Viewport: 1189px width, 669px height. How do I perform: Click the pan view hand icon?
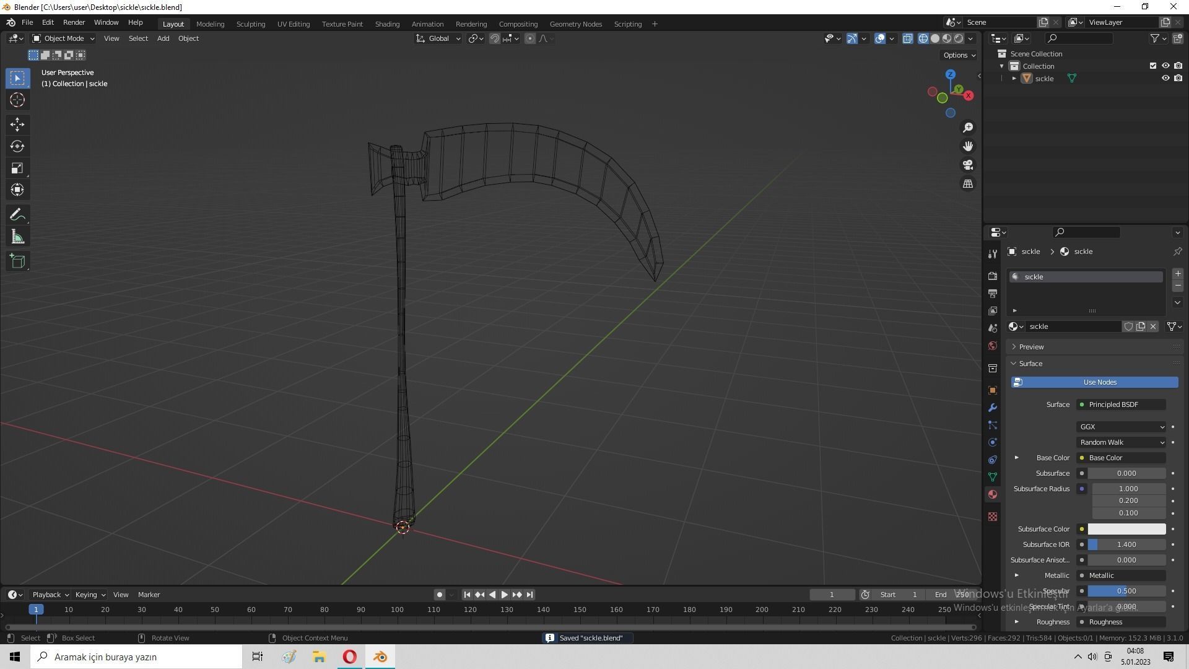tap(968, 146)
